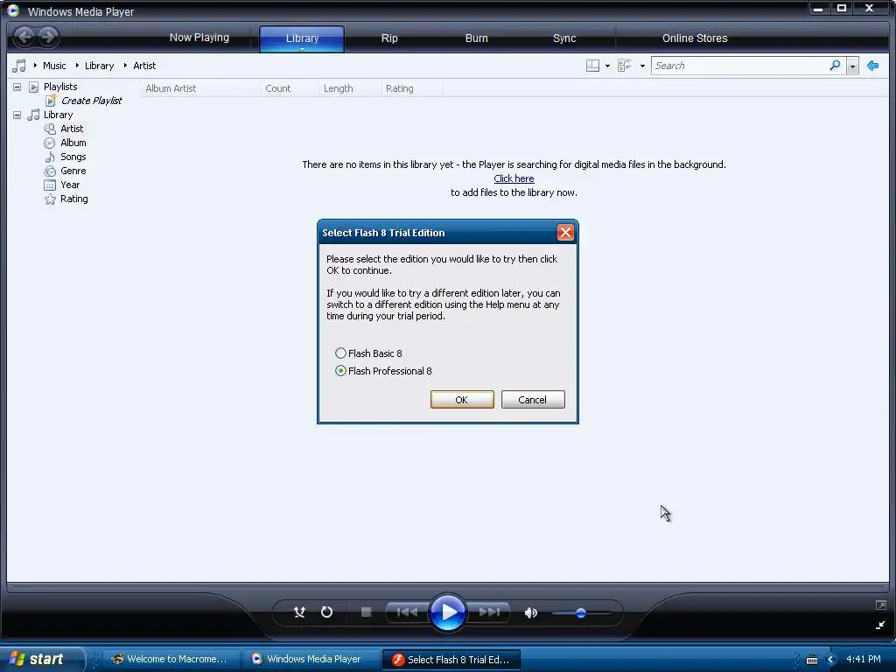Click the Windows Media Player taskbar button

click(x=309, y=660)
